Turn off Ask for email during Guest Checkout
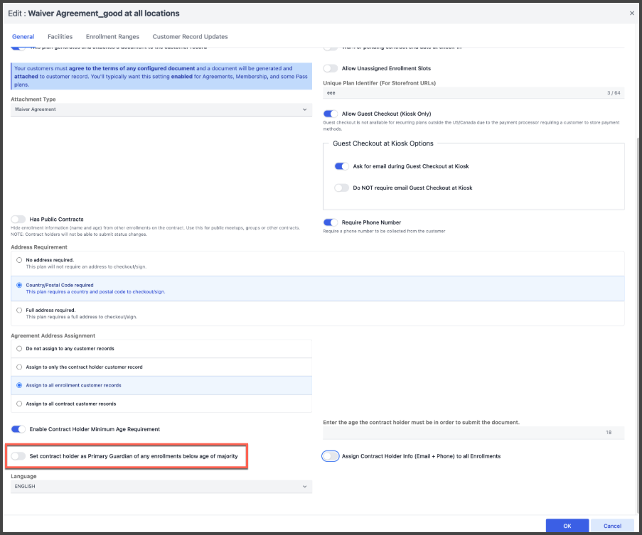This screenshot has height=535, width=642. pos(341,166)
